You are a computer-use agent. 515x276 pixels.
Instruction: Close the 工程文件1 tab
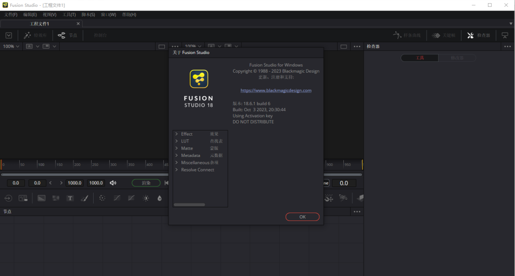78,23
